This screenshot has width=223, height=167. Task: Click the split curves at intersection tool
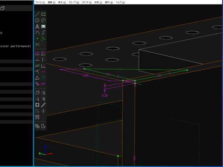coord(37,44)
